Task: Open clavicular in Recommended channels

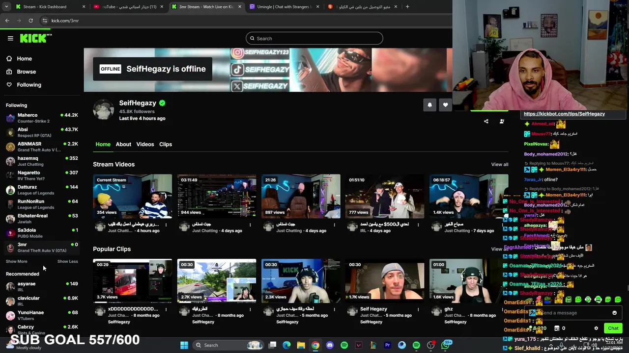Action: [42, 301]
